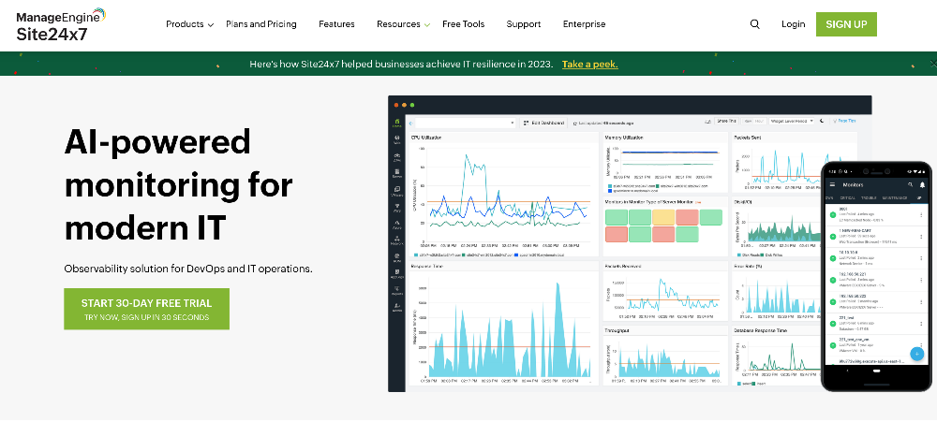This screenshot has width=937, height=422.
Task: Go to the Features page
Action: (336, 24)
